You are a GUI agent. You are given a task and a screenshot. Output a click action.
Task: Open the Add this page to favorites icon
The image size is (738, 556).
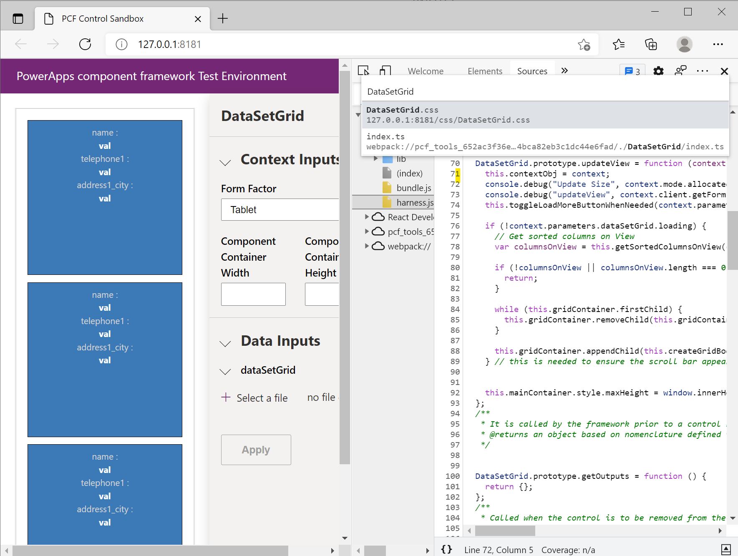pyautogui.click(x=584, y=44)
